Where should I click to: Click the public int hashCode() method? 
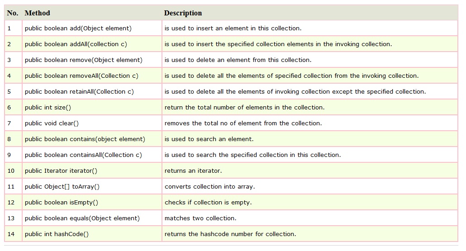click(57, 234)
